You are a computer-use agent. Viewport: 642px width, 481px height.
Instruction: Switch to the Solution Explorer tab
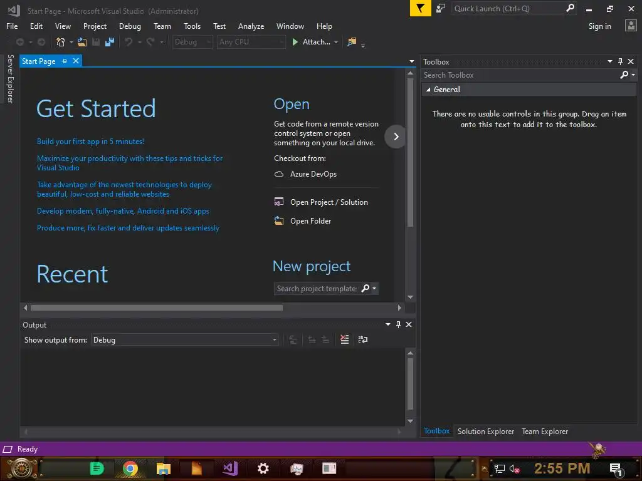(486, 432)
